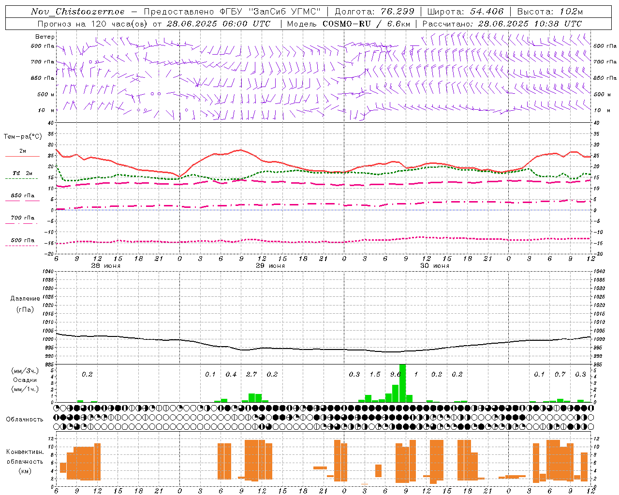The height and width of the screenshot is (495, 619).
Task: Click the elevation value 102м
Action: (570, 12)
